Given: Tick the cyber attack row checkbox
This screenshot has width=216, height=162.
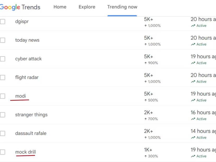Looking at the screenshot, I should click(3, 59).
